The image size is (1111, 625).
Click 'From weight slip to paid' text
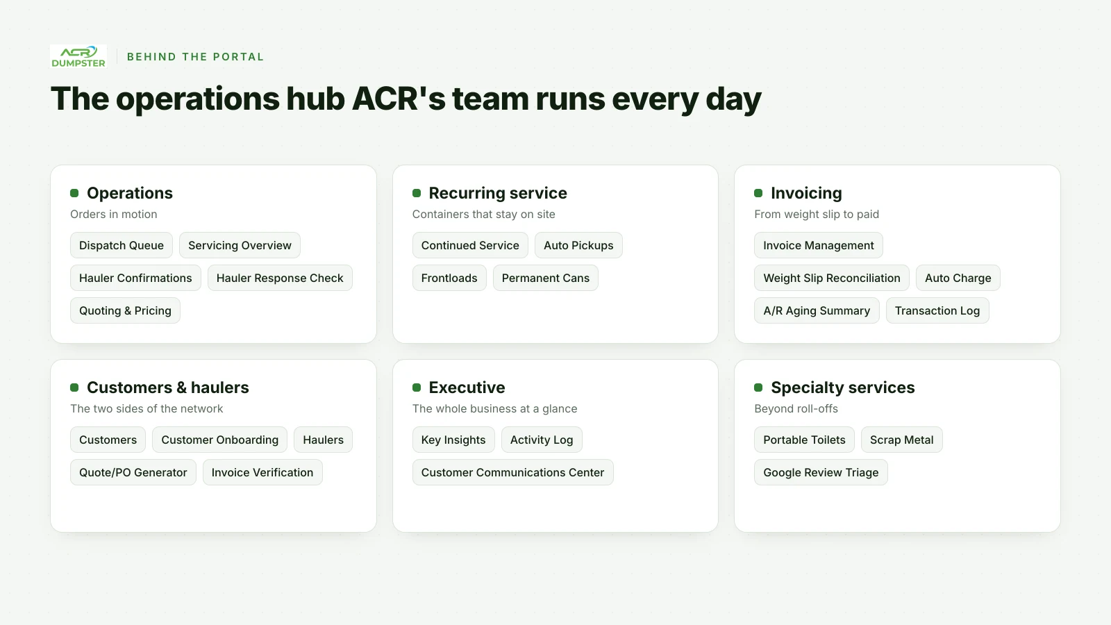coord(817,215)
